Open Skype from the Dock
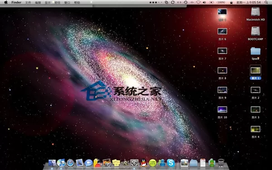The image size is (272, 170). click(171, 163)
